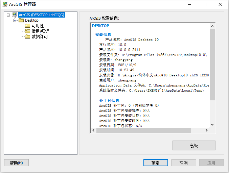Click the 确定 button
229x173 pixels.
pyautogui.click(x=156, y=163)
